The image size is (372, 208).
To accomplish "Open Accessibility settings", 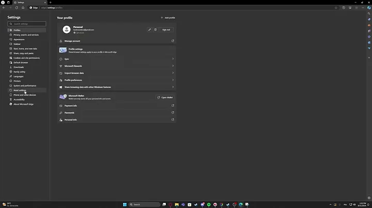I will click(27, 99).
